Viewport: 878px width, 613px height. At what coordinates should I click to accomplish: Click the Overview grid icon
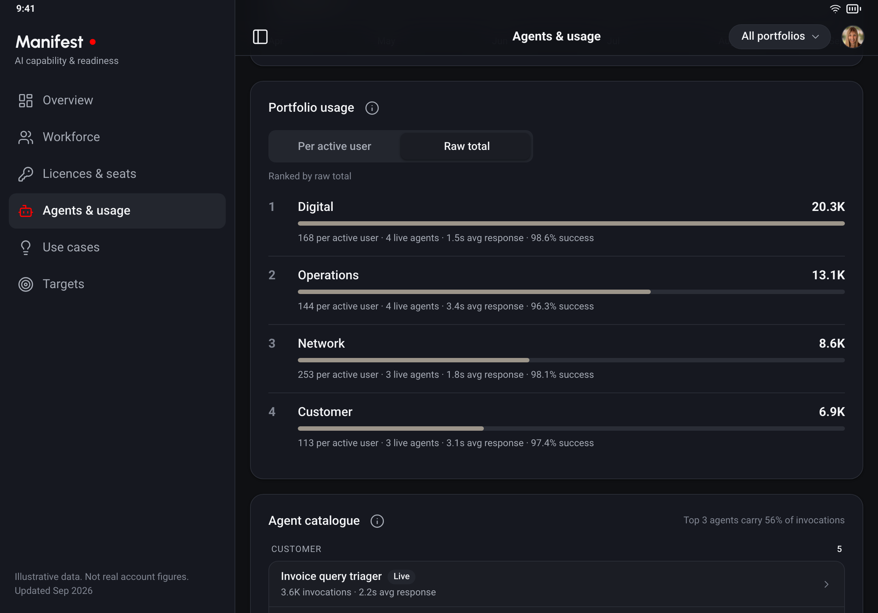tap(26, 100)
